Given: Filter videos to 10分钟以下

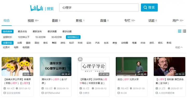Looking at the screenshot, I should [x=24, y=37].
